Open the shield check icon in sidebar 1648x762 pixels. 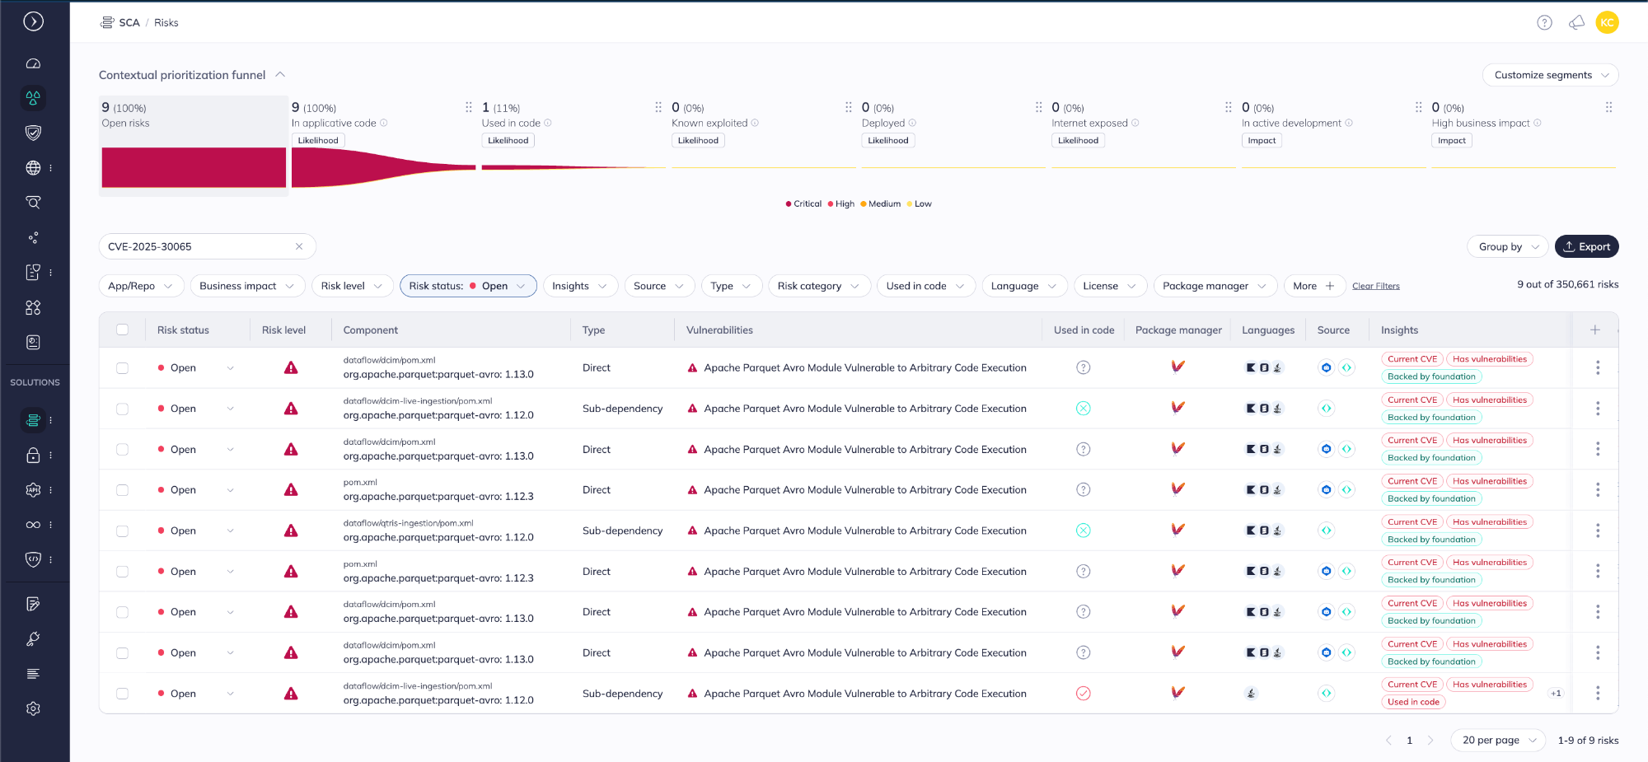(33, 133)
